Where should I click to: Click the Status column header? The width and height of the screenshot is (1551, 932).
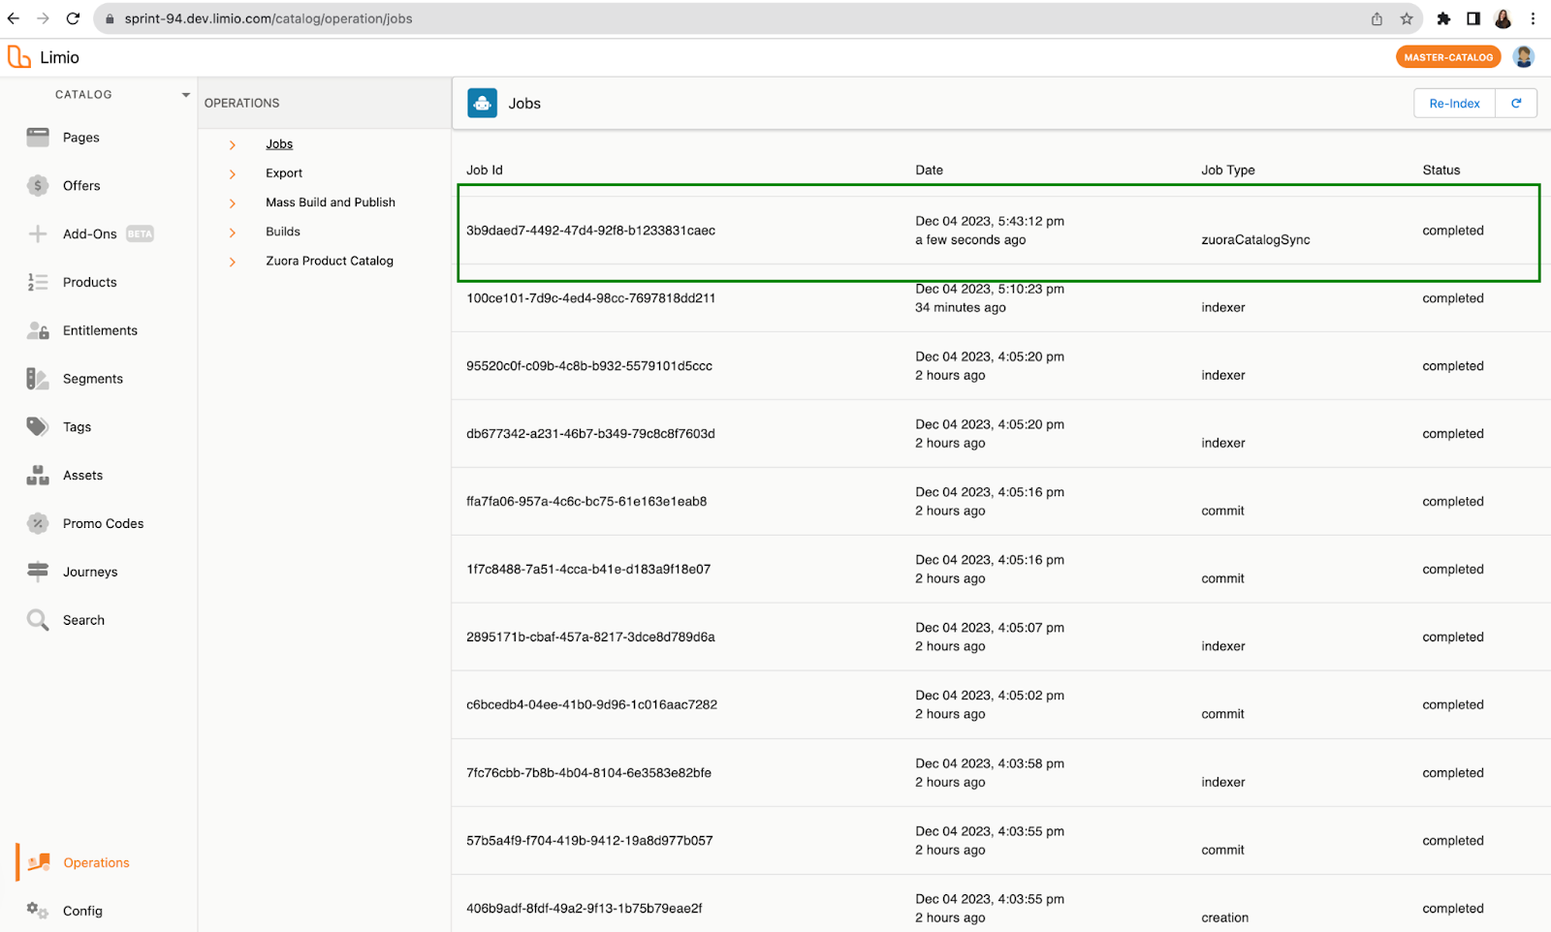[1440, 170]
